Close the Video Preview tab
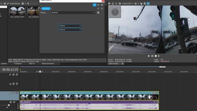 (x=123, y=64)
